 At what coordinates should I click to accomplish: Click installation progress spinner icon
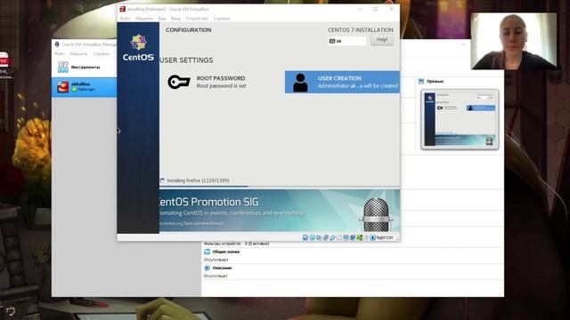click(162, 180)
